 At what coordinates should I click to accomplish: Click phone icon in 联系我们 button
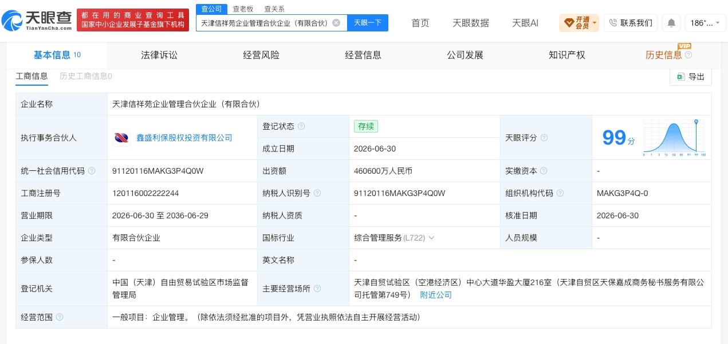(x=613, y=23)
